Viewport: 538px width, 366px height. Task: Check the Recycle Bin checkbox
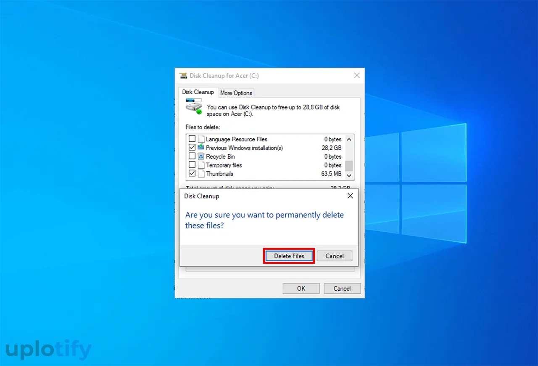(192, 156)
